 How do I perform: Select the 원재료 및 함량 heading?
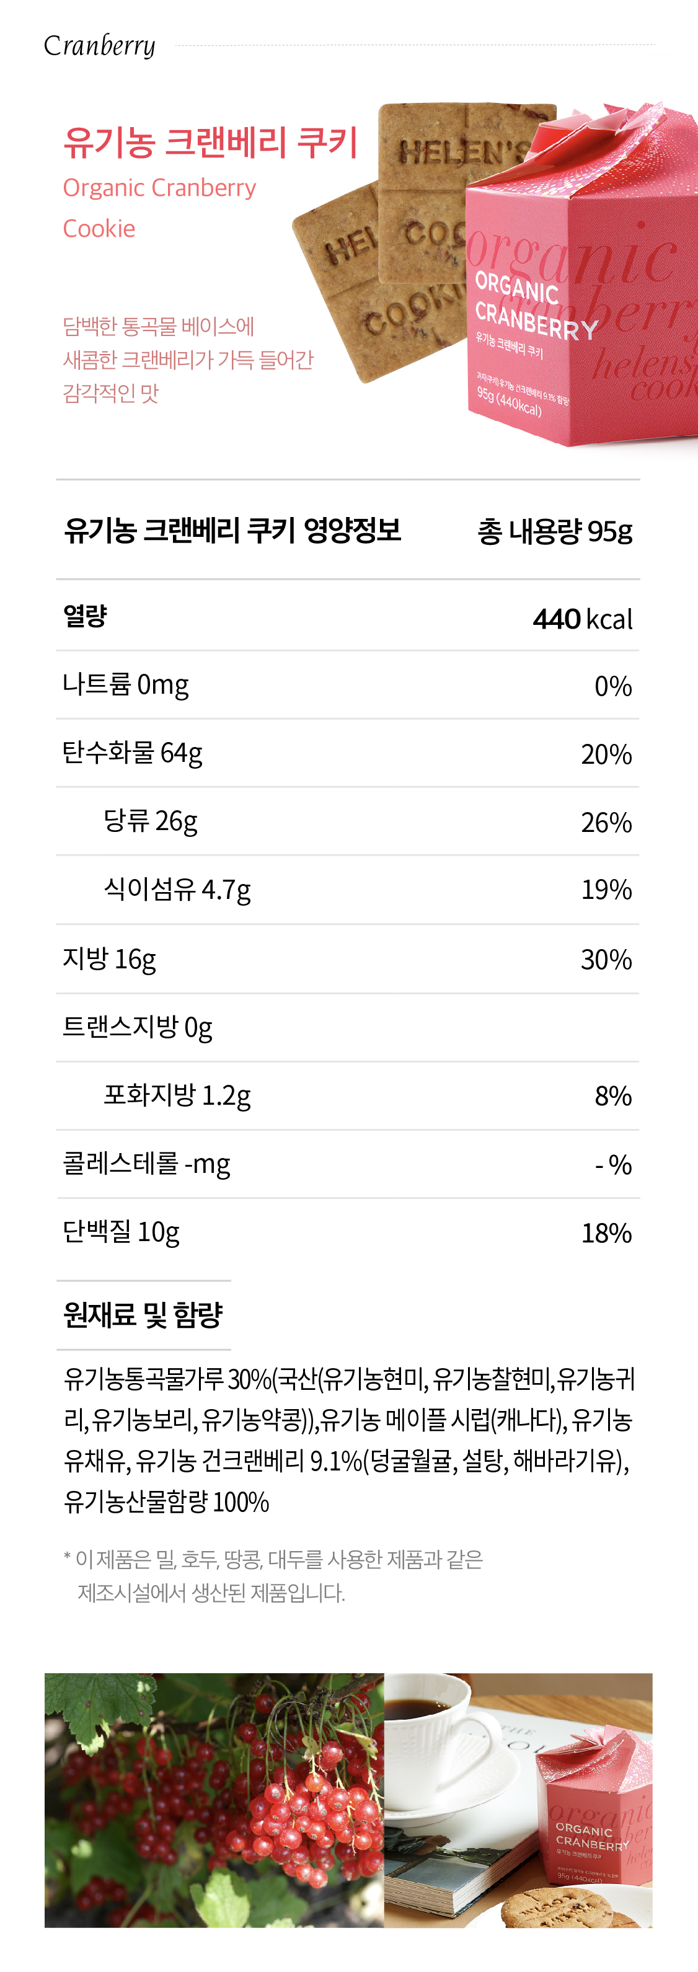(x=143, y=1314)
